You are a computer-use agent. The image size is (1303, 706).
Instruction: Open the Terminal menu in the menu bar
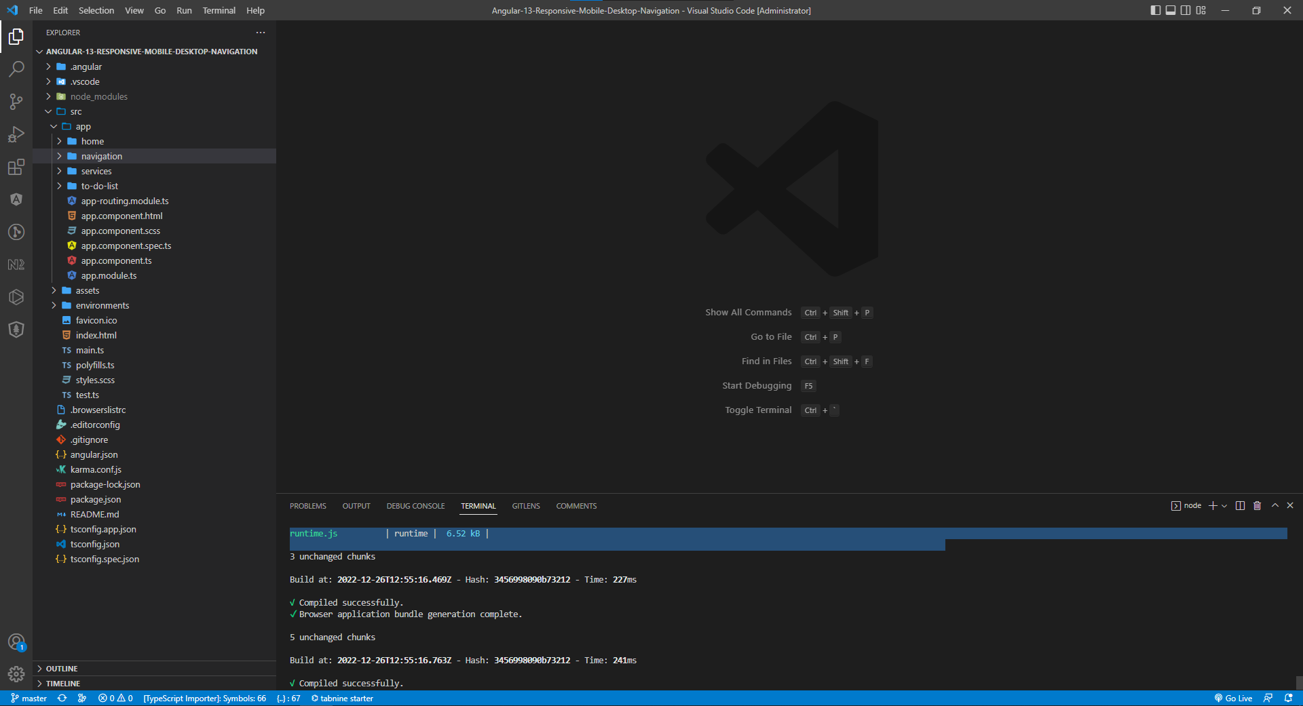218,10
